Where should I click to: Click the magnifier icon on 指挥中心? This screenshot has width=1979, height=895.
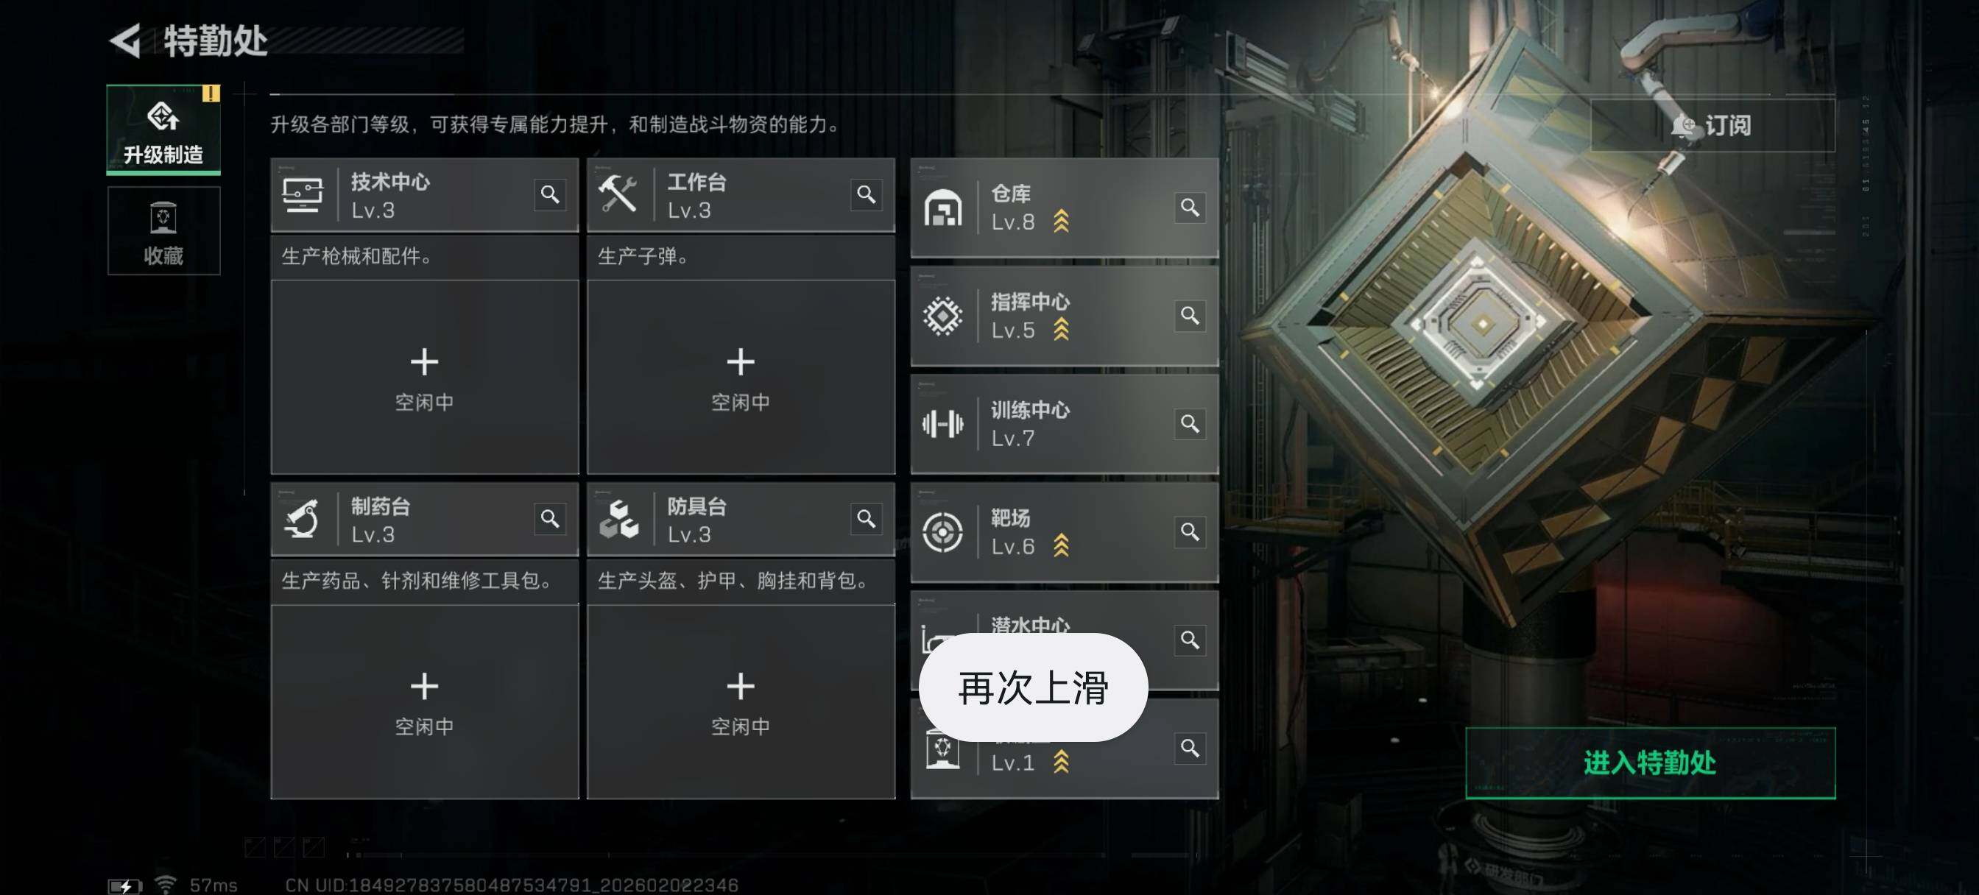tap(1190, 316)
